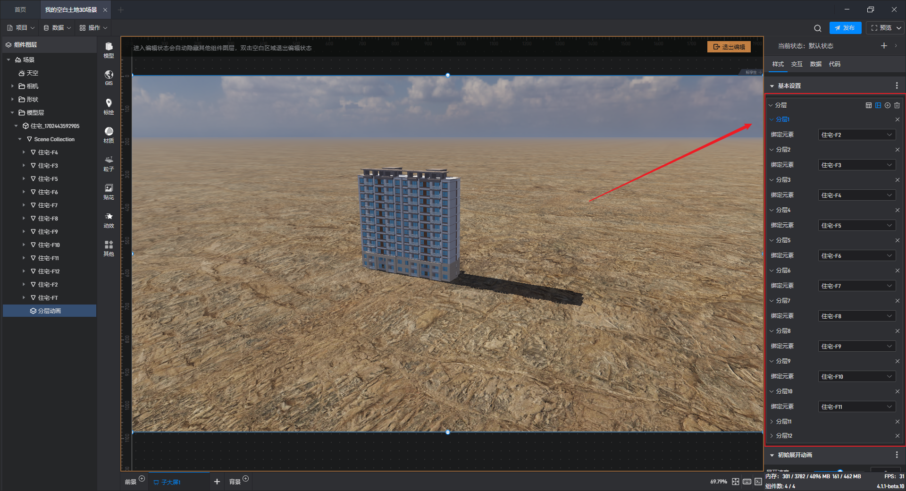The width and height of the screenshot is (906, 491).
Task: Remove 分层2 with its X icon
Action: click(x=898, y=150)
